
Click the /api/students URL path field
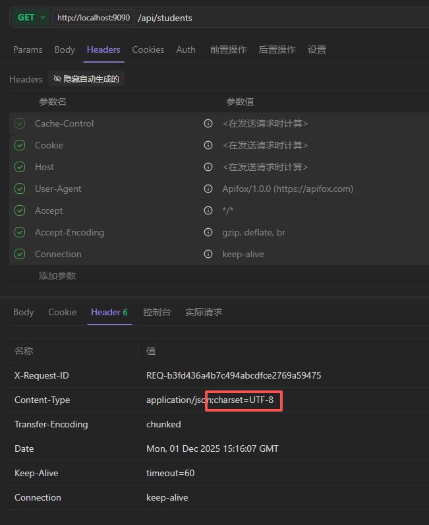(264, 18)
